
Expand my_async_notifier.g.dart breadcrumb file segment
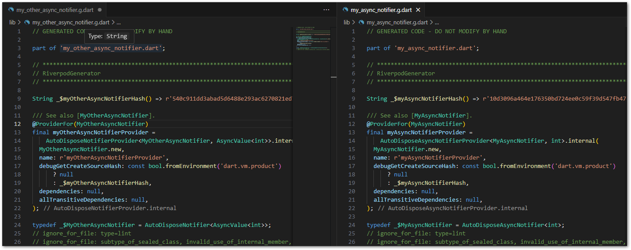[397, 22]
